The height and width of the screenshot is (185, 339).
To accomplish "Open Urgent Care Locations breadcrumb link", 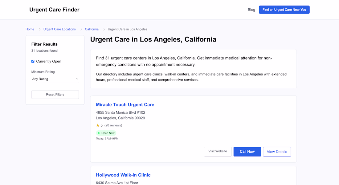I will [59, 29].
